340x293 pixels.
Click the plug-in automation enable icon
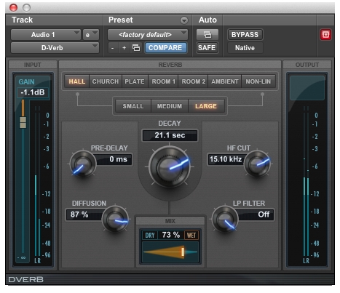click(207, 34)
